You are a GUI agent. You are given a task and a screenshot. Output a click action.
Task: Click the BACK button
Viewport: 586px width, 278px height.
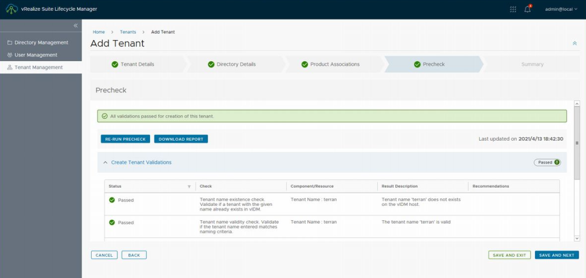(134, 255)
